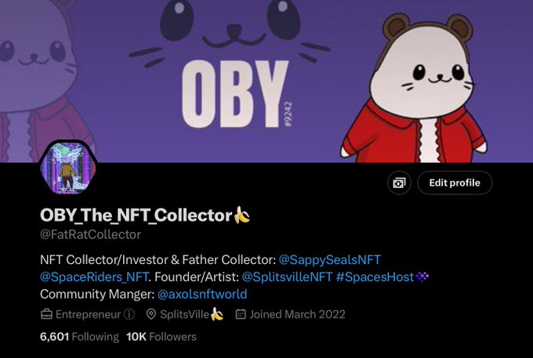Open the @SplitsvilleNFT mention link
Screen dimensions: 533x358
click(287, 277)
